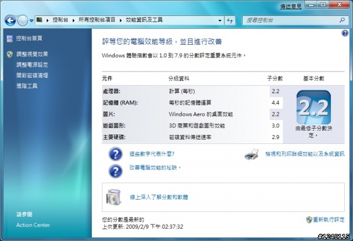The image size is (353, 241).
Task: Maximize the window
Action: tap(323, 5)
